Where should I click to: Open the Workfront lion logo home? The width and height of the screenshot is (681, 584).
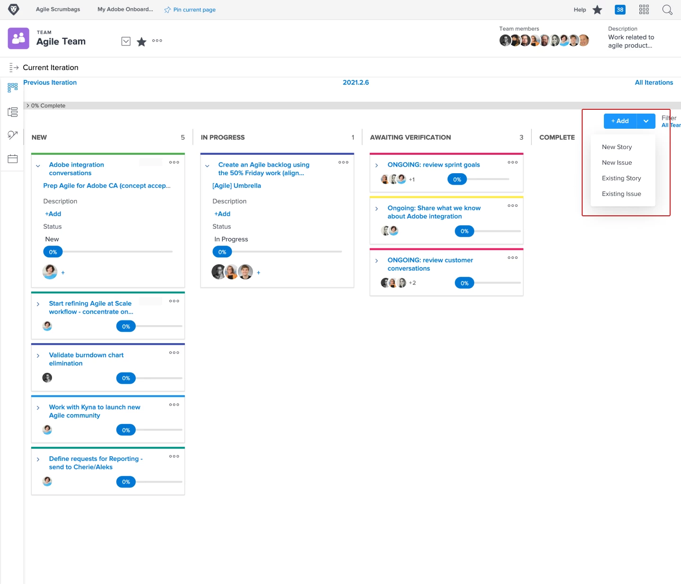coord(14,9)
